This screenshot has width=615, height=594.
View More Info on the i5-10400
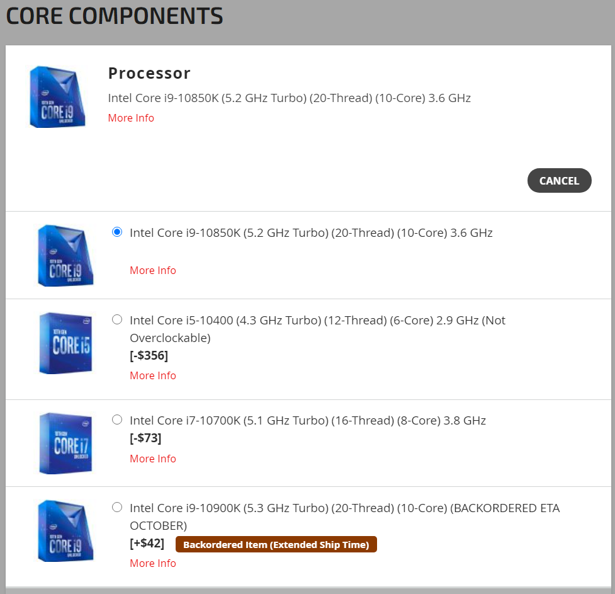click(153, 375)
